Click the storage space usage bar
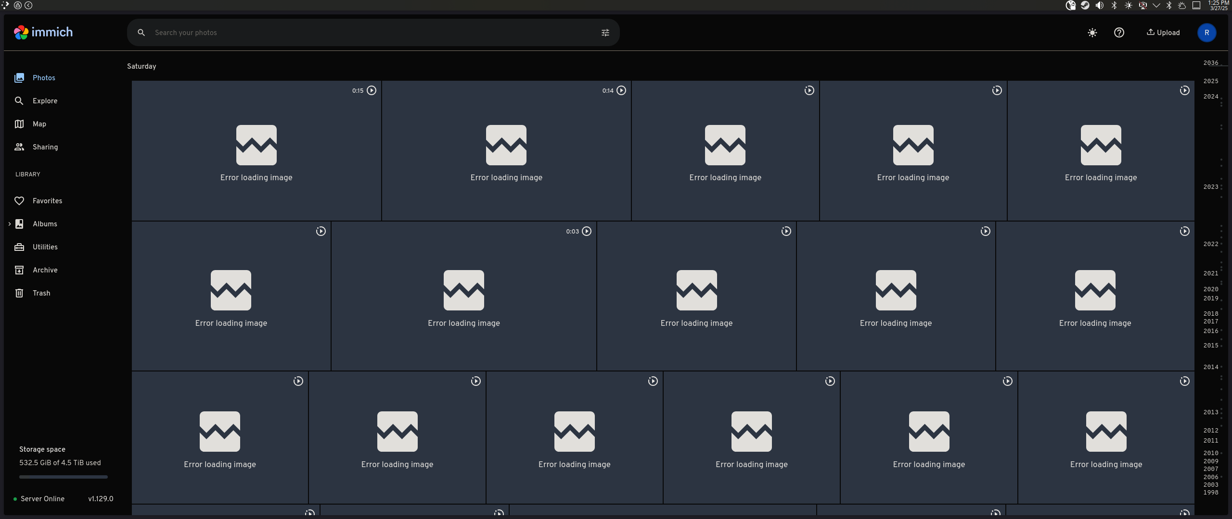Image resolution: width=1232 pixels, height=519 pixels. (63, 477)
